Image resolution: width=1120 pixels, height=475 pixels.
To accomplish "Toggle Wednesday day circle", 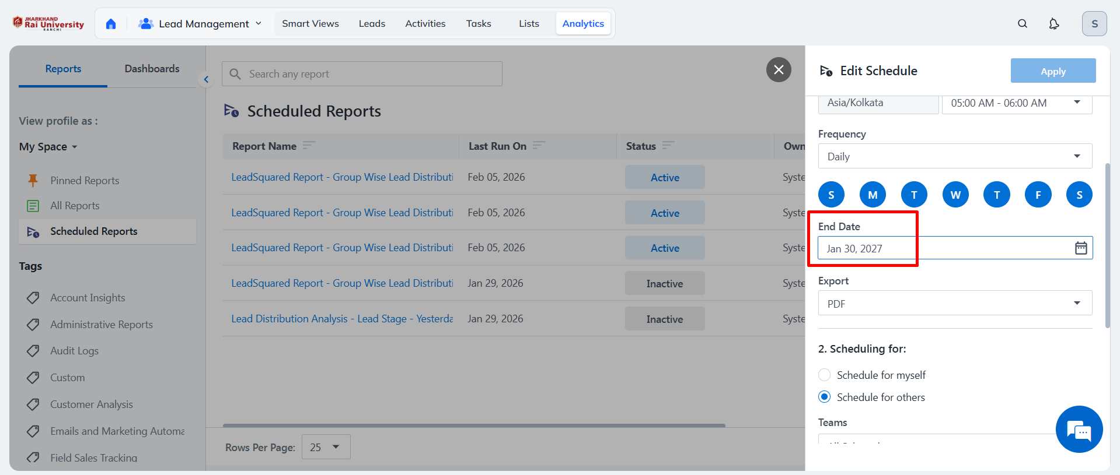I will tap(955, 195).
